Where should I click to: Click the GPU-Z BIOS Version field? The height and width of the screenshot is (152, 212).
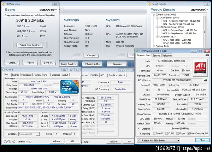coord(177,80)
